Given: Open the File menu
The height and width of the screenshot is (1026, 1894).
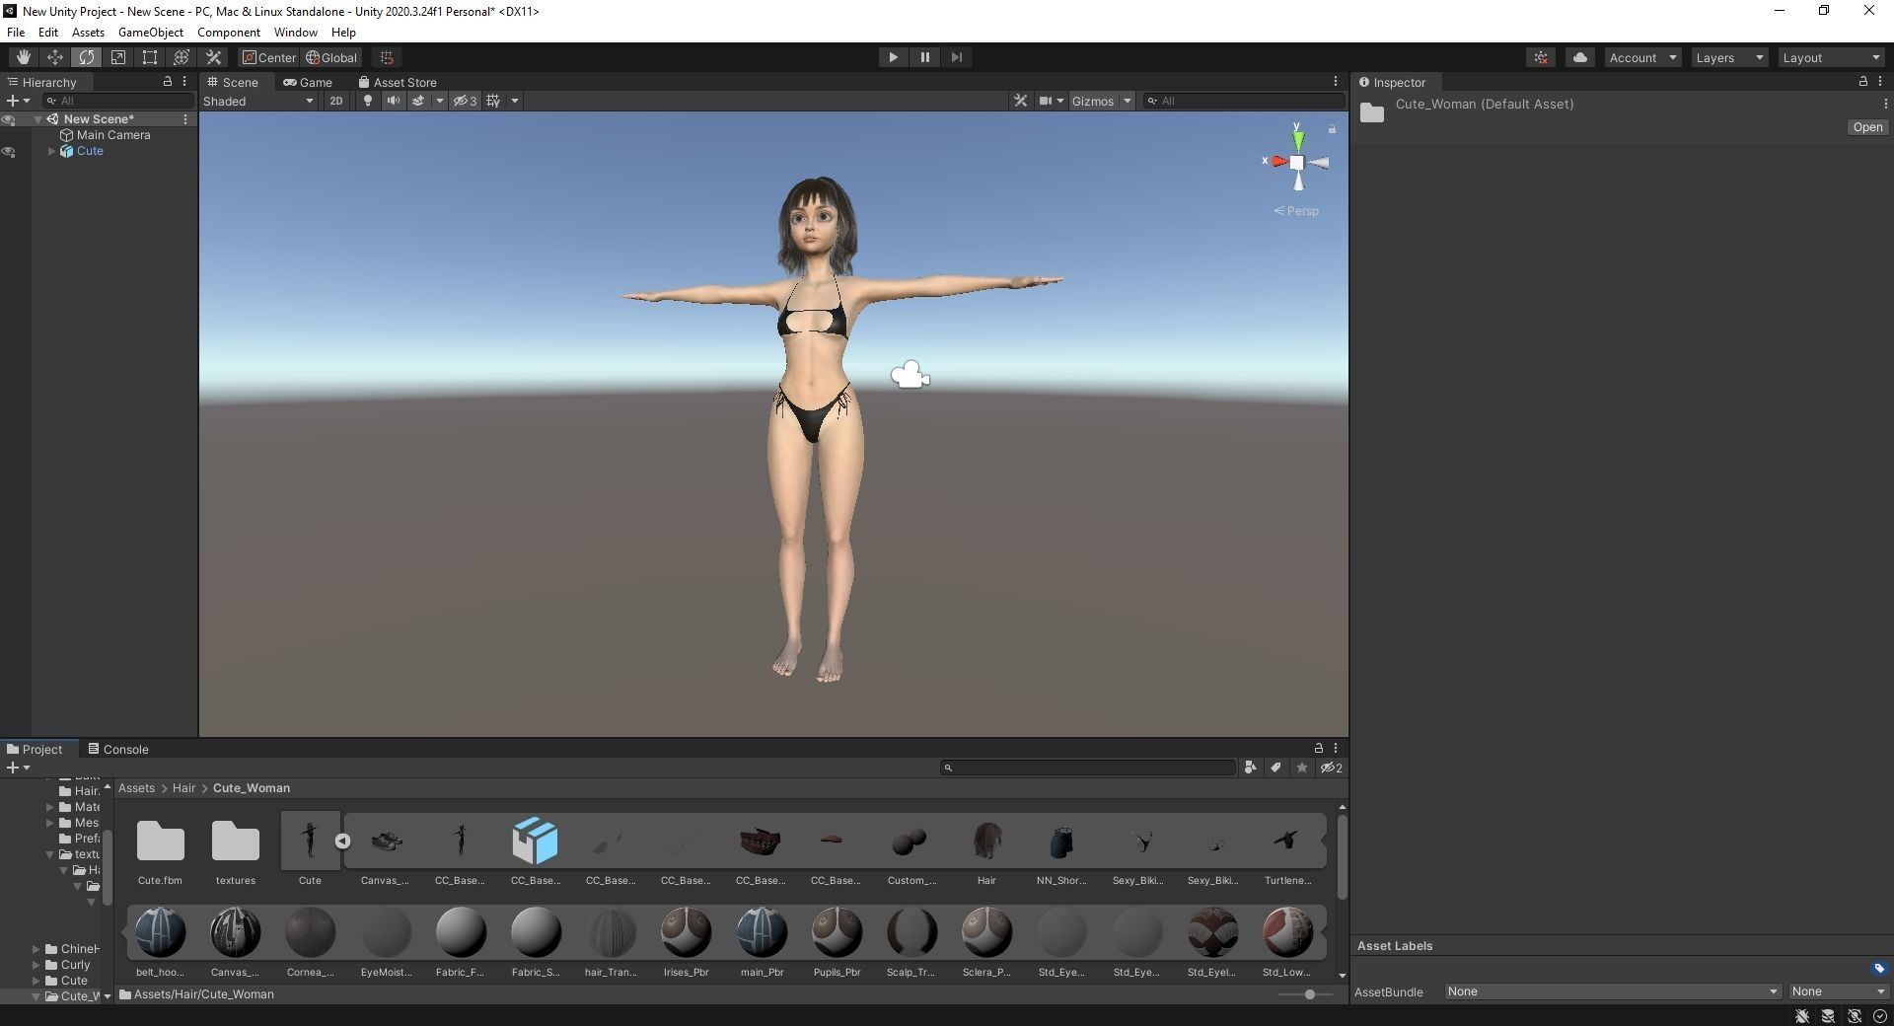Looking at the screenshot, I should pos(16,32).
